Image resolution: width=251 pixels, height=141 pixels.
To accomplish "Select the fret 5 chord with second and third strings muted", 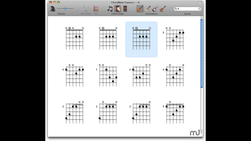I will (x=73, y=75).
